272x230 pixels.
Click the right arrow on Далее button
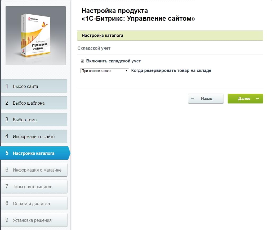pos(257,99)
